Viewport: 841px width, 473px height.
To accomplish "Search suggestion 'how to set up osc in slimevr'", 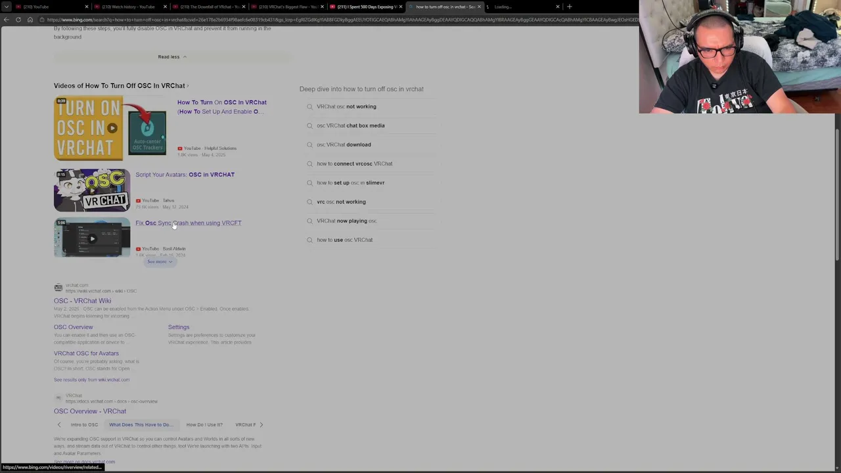I will 371,183.
